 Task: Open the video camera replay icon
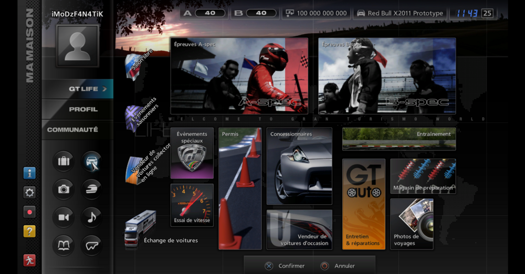pyautogui.click(x=64, y=217)
